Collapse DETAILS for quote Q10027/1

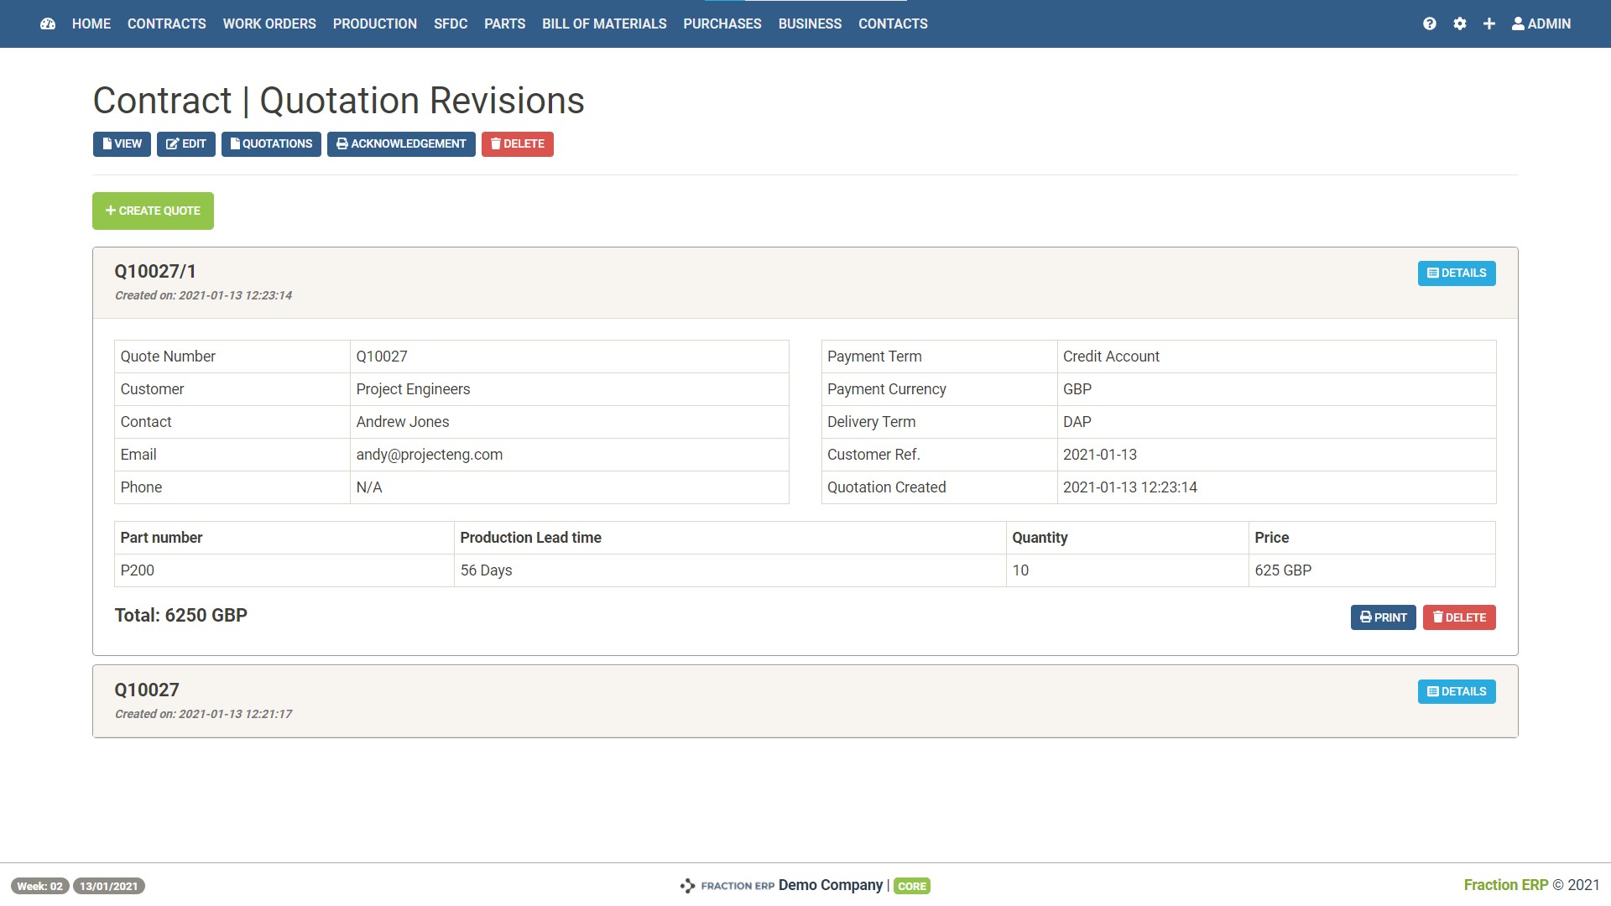1457,273
